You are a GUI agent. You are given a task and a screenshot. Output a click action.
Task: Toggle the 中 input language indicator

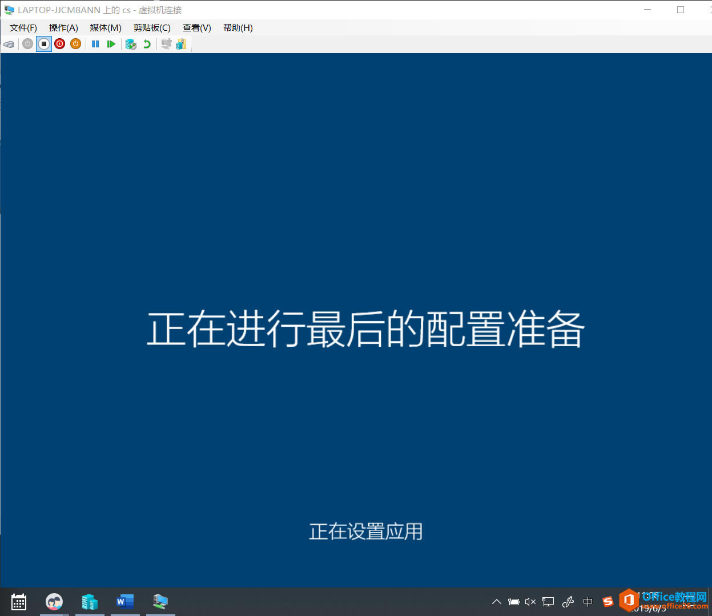tap(588, 602)
